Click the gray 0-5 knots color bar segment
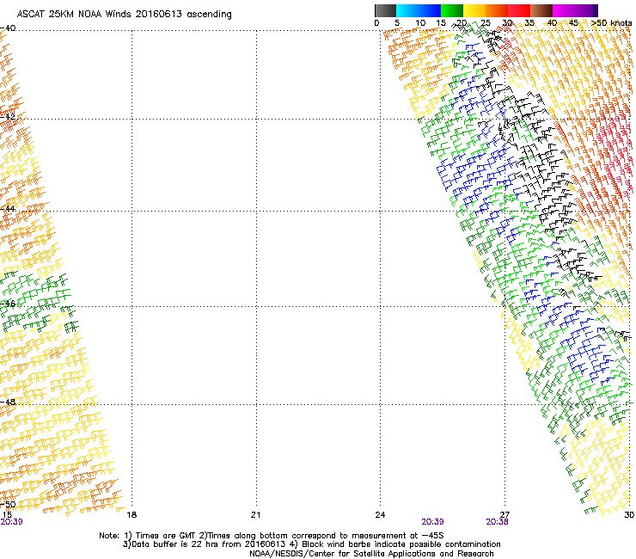This screenshot has width=636, height=559. (x=385, y=10)
